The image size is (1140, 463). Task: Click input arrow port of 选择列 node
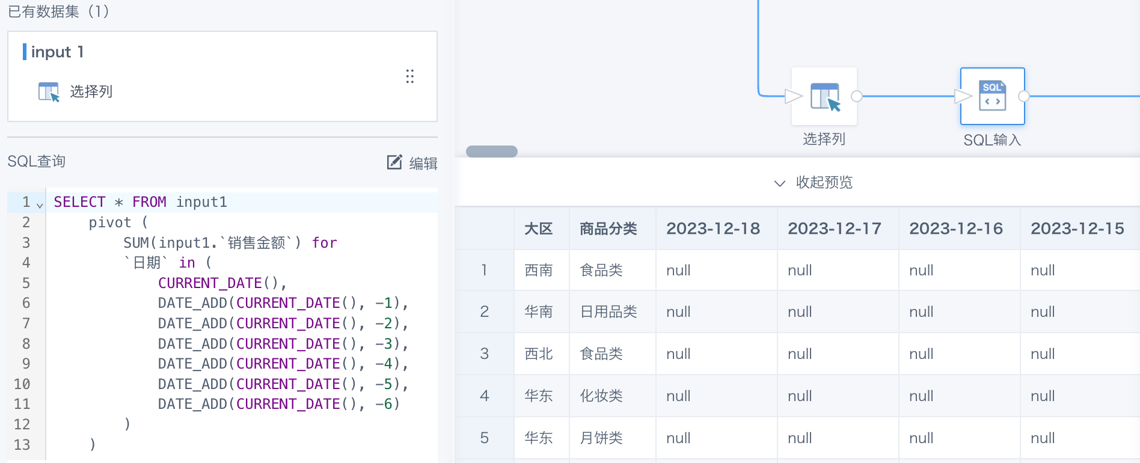pyautogui.click(x=794, y=96)
